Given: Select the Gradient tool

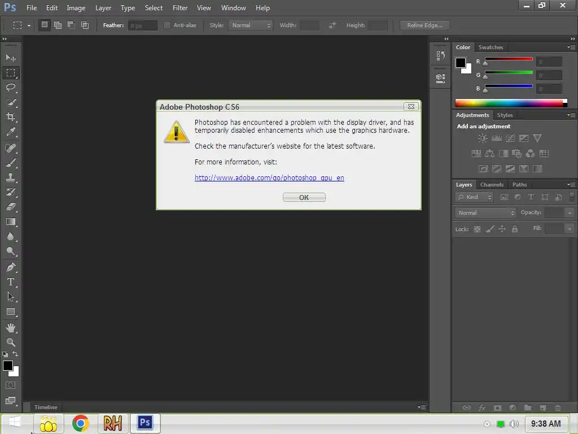Looking at the screenshot, I should coord(11,222).
